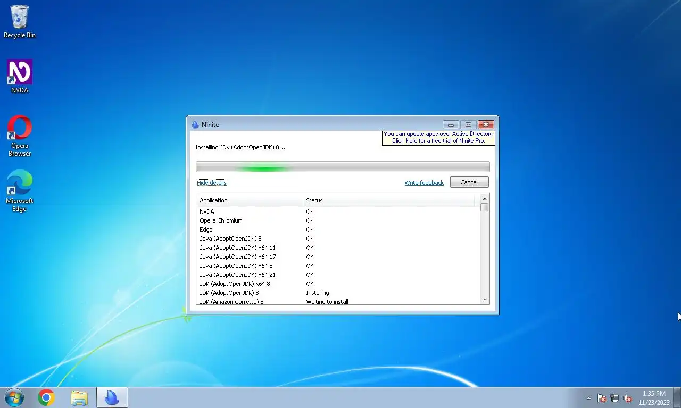Cancel the Ninite installation

[x=469, y=182]
